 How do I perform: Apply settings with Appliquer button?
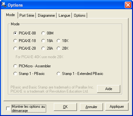point(117,107)
